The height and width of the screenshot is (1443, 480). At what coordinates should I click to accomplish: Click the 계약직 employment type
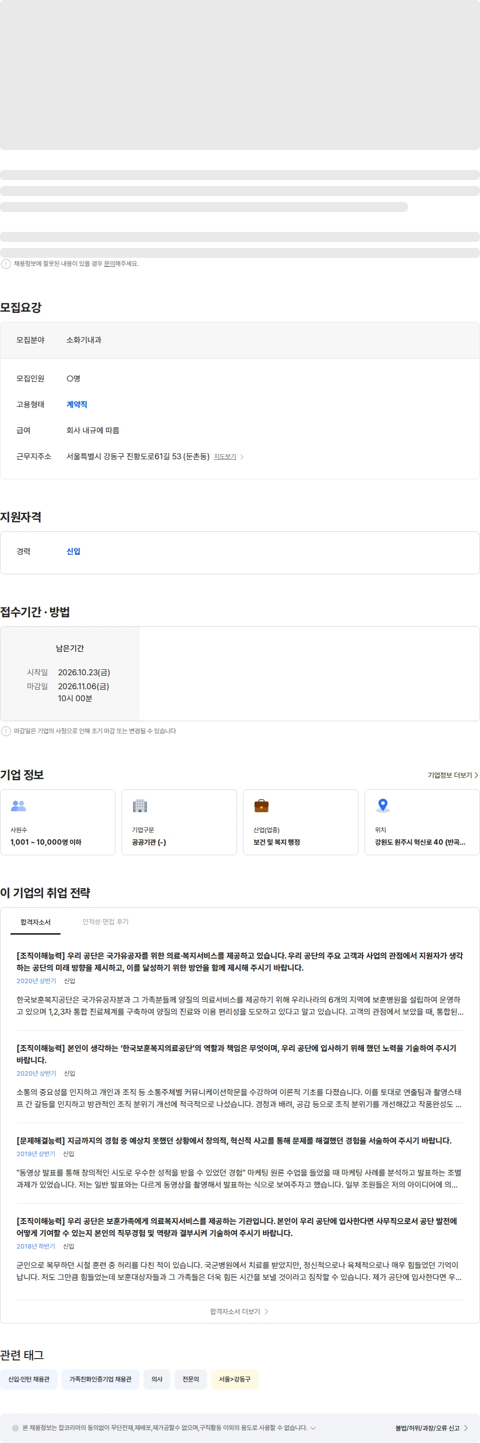[x=76, y=404]
